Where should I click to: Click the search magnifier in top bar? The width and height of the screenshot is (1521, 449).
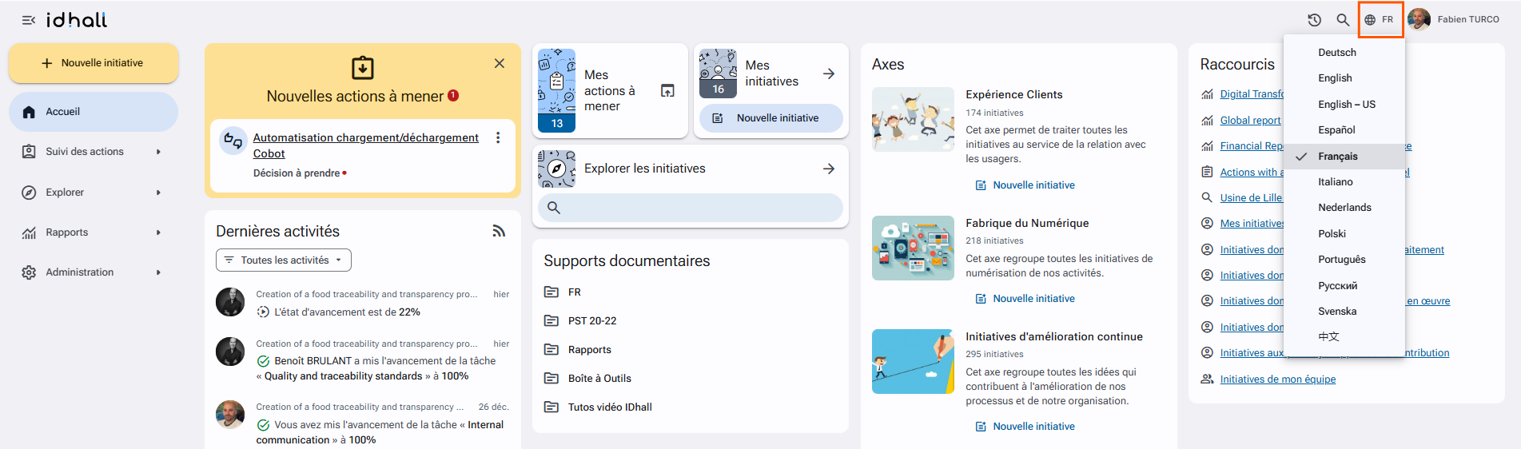pyautogui.click(x=1343, y=20)
